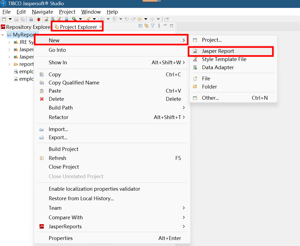Screen dimensions: 300x246
Task: Select Jasper Report from New submenu
Action: (218, 51)
